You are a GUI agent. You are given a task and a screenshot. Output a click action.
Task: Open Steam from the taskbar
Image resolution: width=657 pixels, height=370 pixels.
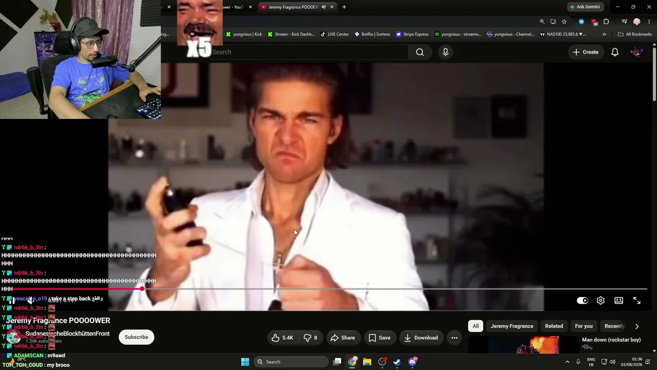tap(397, 362)
